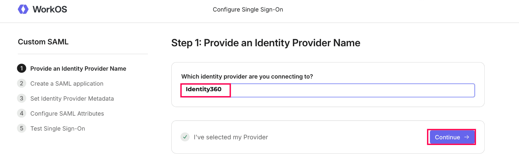This screenshot has height=164, width=519.
Task: Select the step 1 number circle
Action: [21, 68]
